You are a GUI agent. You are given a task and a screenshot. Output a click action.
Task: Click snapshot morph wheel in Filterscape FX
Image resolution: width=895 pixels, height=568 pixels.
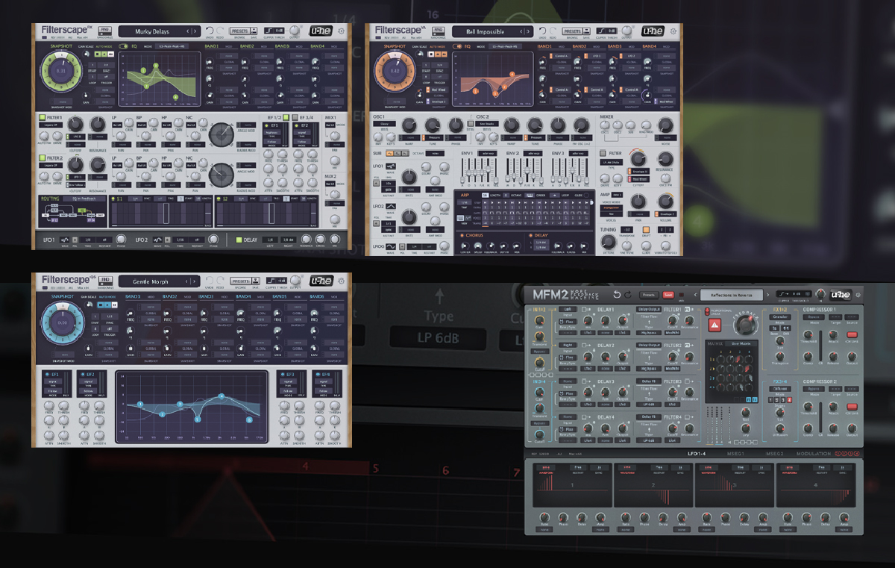click(61, 71)
